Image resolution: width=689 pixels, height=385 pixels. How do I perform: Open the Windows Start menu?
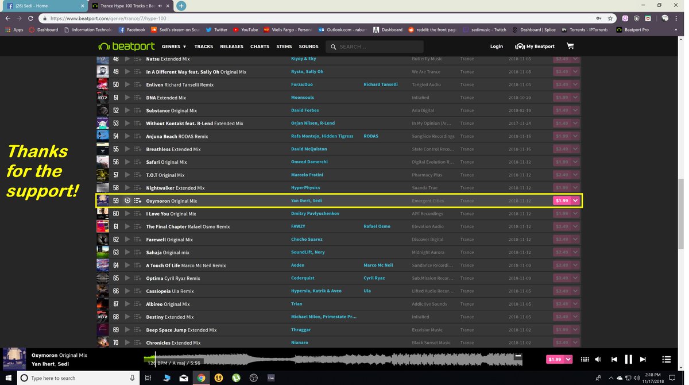point(8,378)
